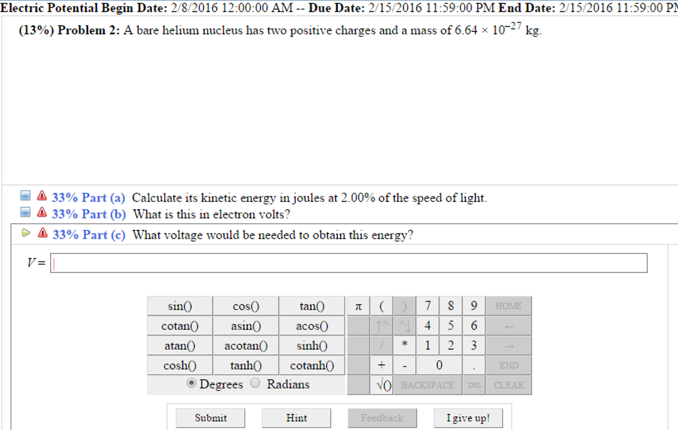Insert the pi symbol key

358,306
